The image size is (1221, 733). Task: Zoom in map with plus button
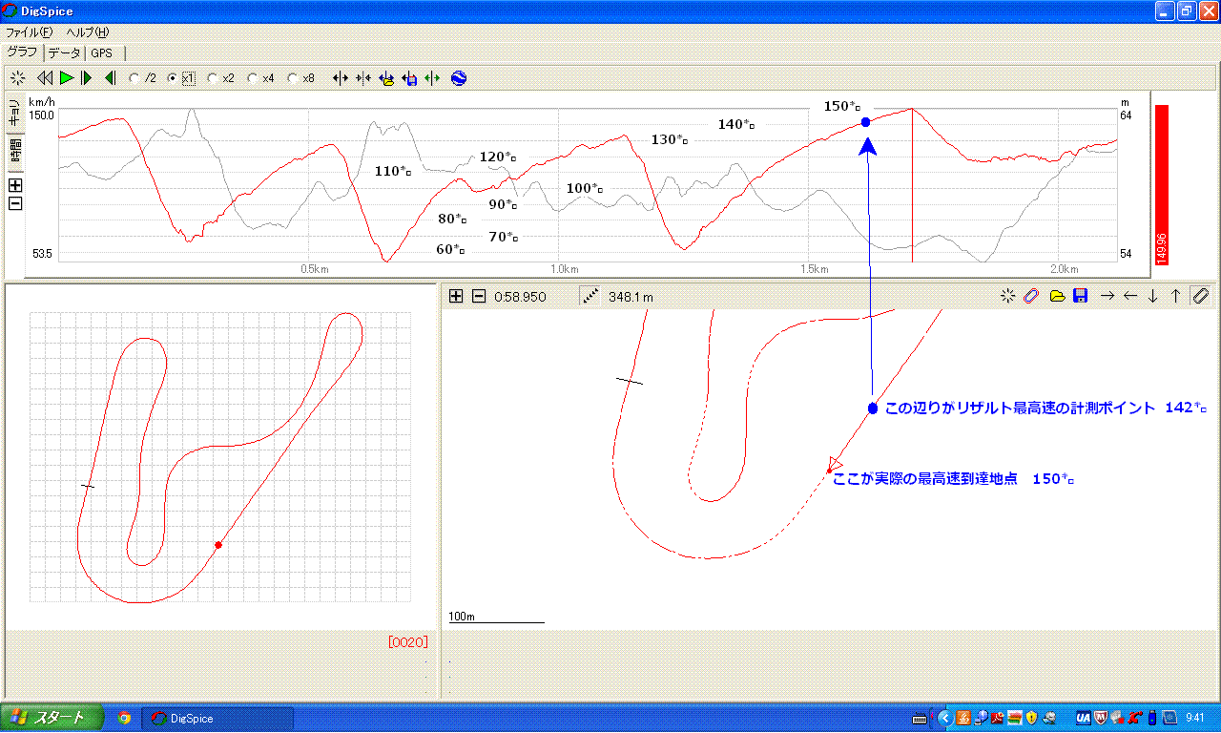[x=456, y=296]
